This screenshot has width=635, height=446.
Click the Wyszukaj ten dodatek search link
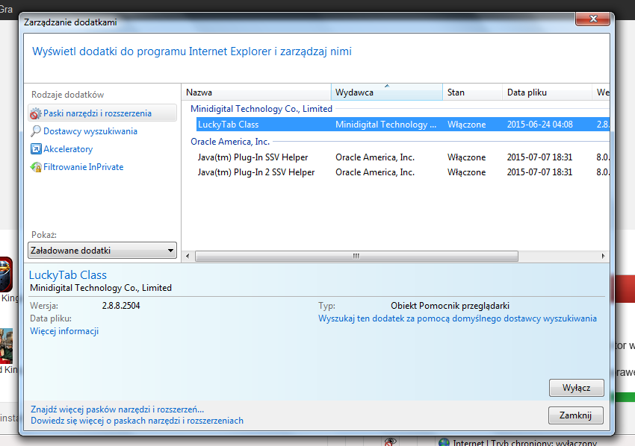click(457, 318)
